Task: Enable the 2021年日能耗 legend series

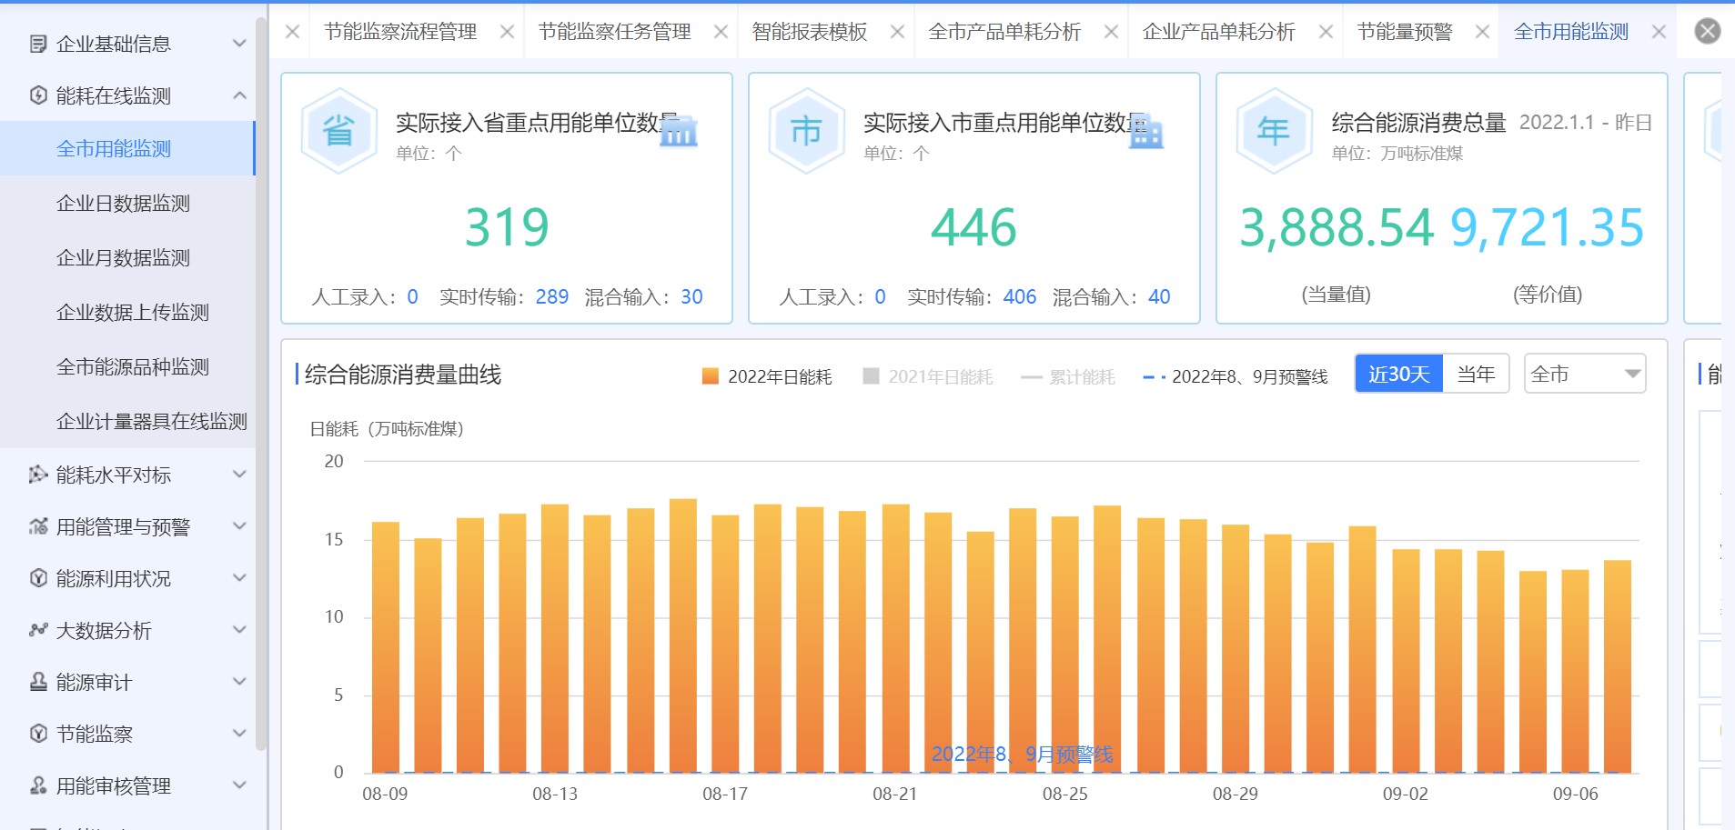Action: point(928,376)
